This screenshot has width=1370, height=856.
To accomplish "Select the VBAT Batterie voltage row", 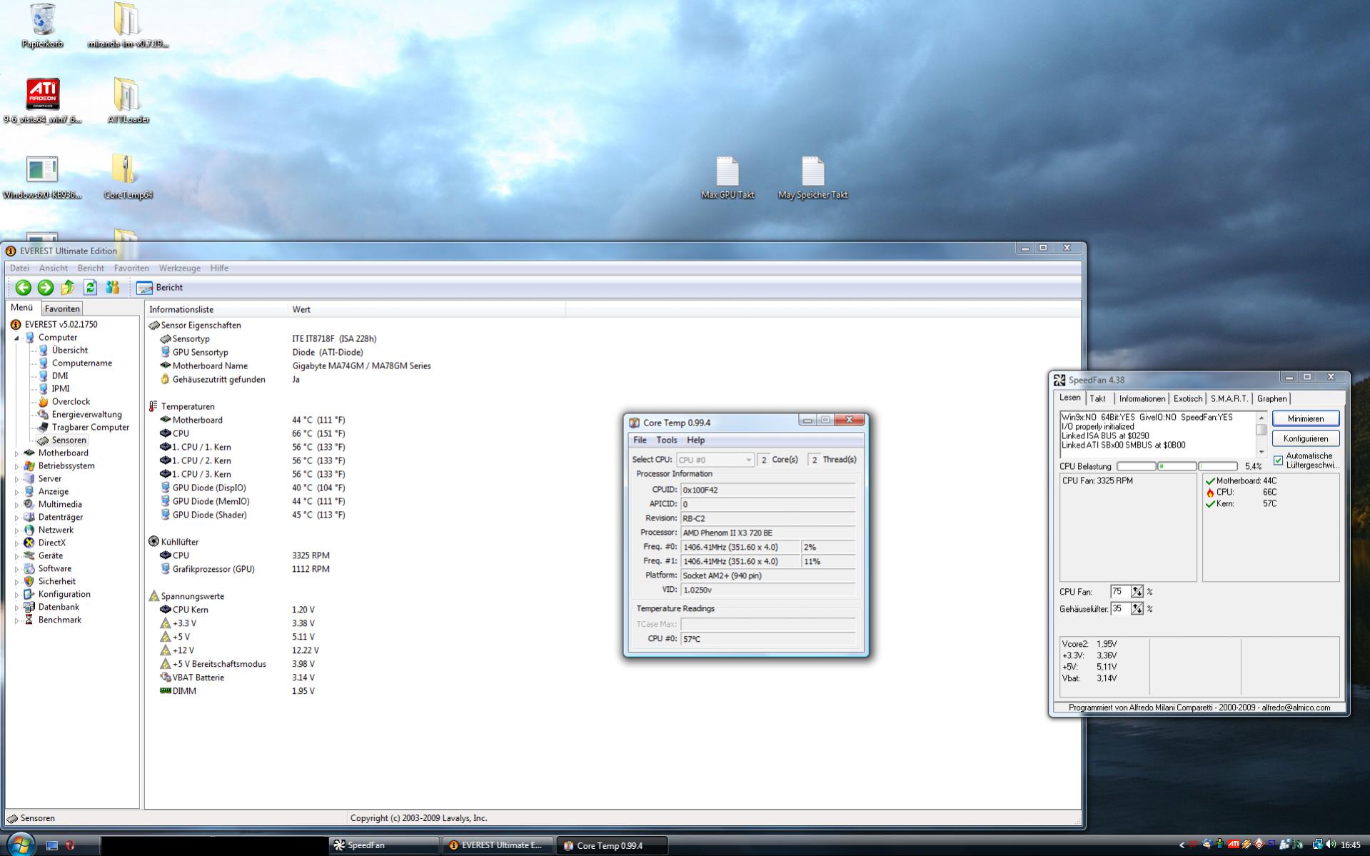I will [x=237, y=678].
